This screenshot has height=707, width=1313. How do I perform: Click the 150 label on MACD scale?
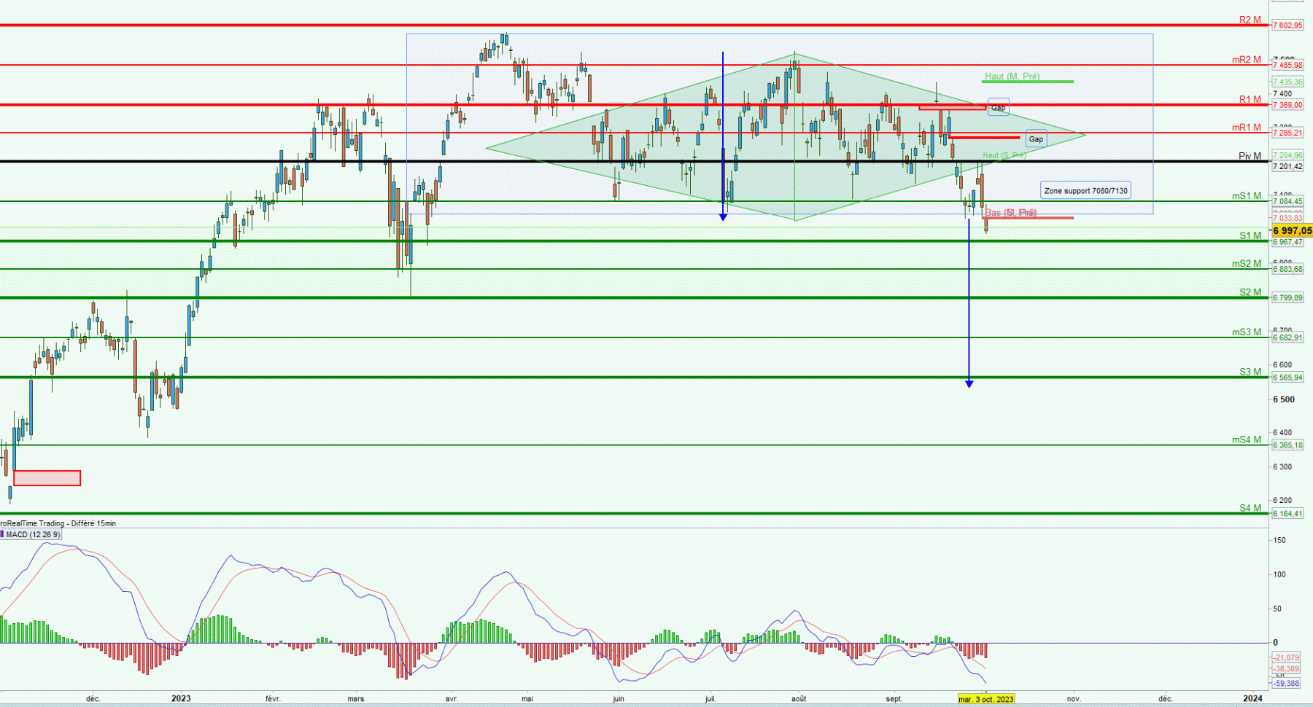[1279, 540]
